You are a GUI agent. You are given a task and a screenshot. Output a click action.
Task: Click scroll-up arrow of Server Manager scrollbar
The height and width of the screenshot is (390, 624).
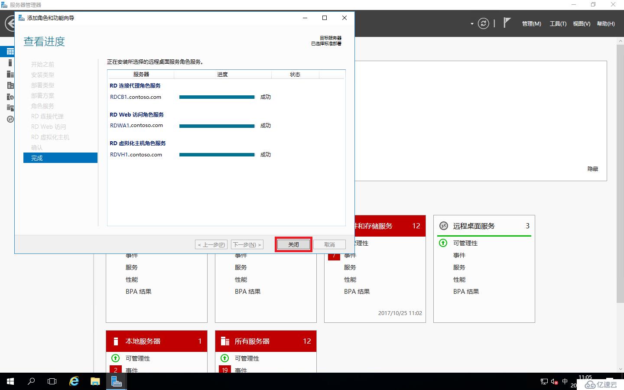point(620,41)
